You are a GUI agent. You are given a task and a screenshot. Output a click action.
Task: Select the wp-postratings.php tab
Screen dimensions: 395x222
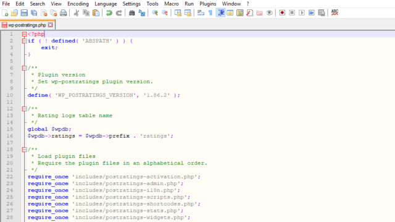27,25
